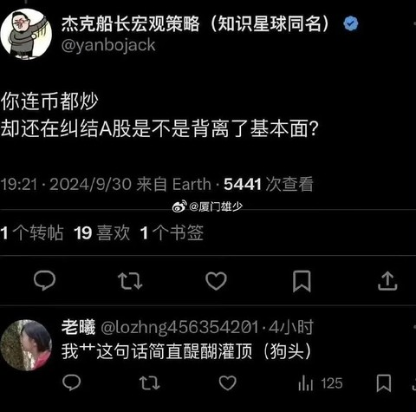Screen dimensions: 416x412
Task: Bookmark the main tweet
Action: click(302, 281)
